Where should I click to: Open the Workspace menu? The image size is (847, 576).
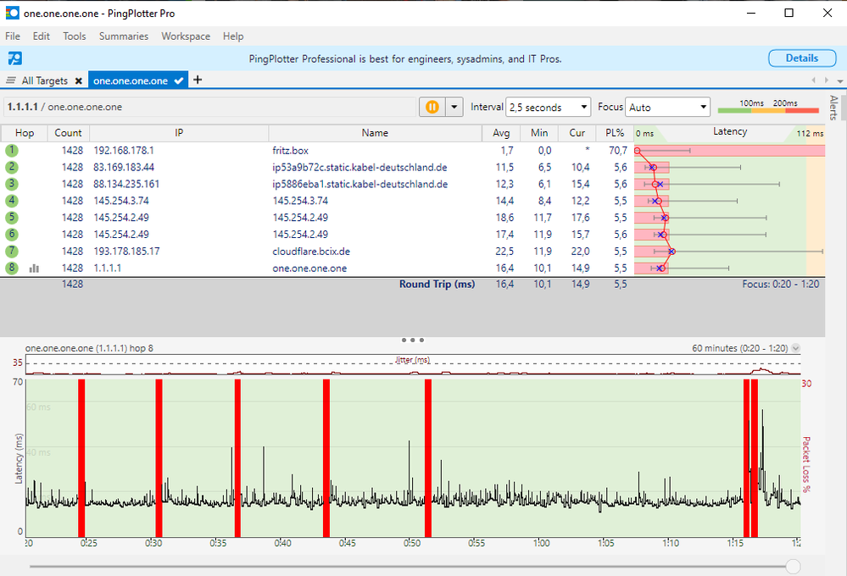186,36
